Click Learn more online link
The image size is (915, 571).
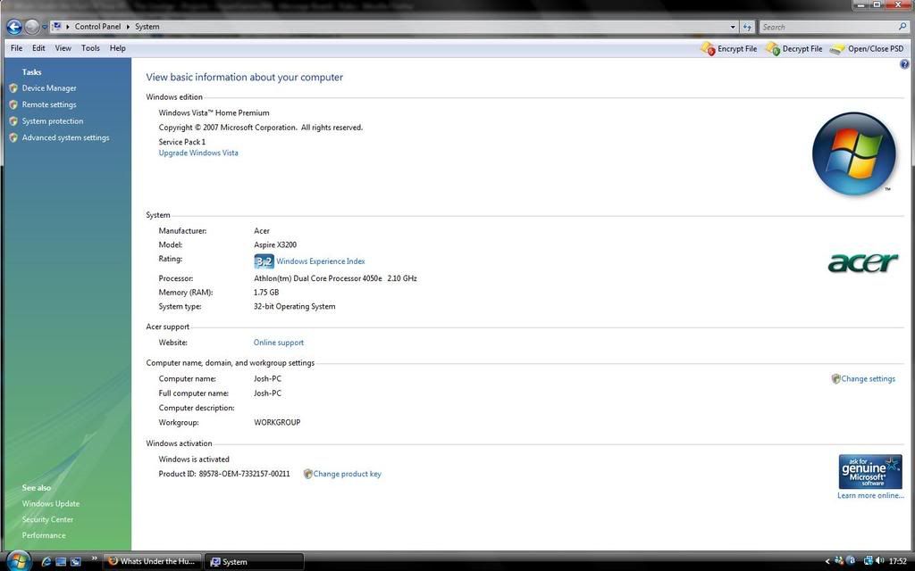870,496
